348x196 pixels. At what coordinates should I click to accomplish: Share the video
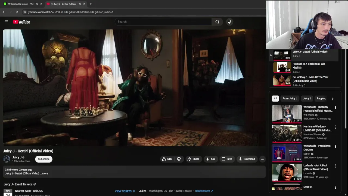193,159
